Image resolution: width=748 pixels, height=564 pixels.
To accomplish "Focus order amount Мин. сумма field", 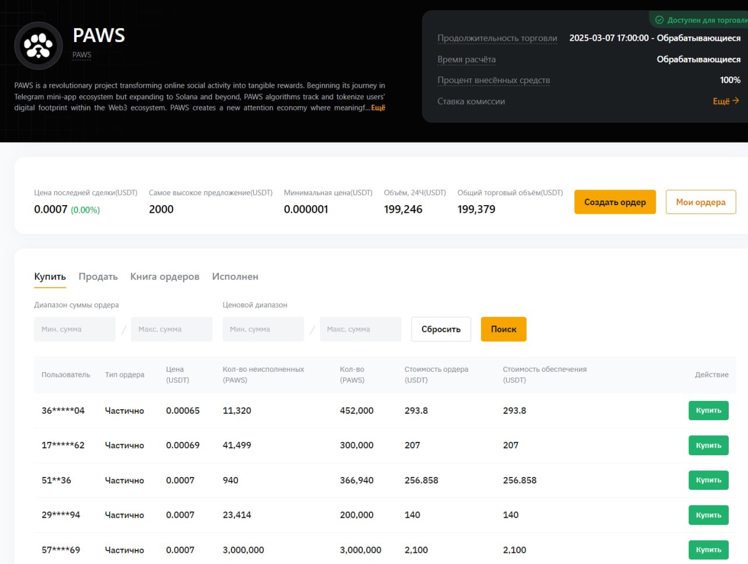I will [75, 329].
